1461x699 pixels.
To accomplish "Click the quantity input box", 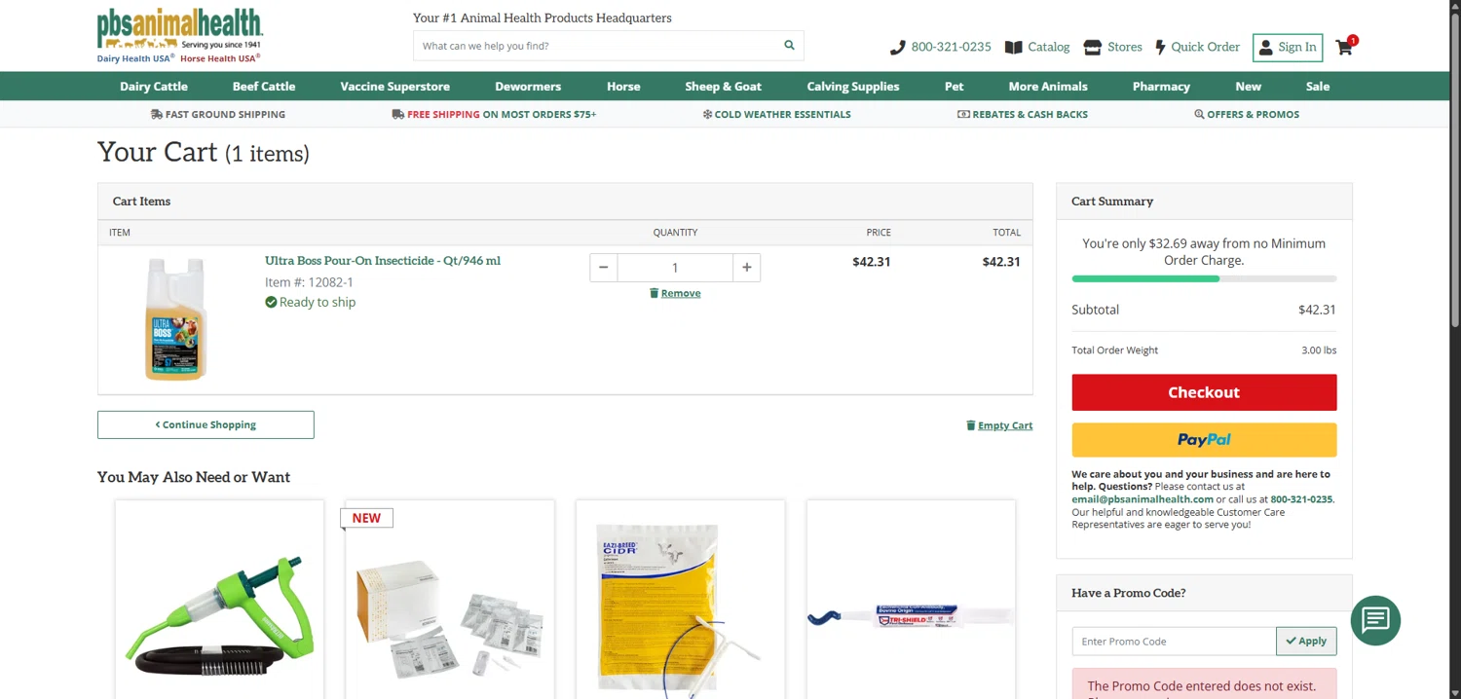I will [675, 268].
